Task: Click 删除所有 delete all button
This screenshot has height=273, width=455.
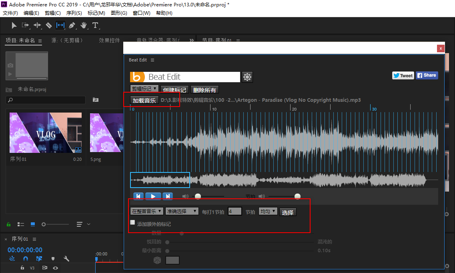Action: pyautogui.click(x=204, y=90)
